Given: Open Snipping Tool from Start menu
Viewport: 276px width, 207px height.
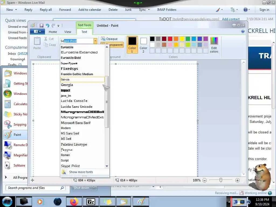Looking at the screenshot, I should point(15,125).
